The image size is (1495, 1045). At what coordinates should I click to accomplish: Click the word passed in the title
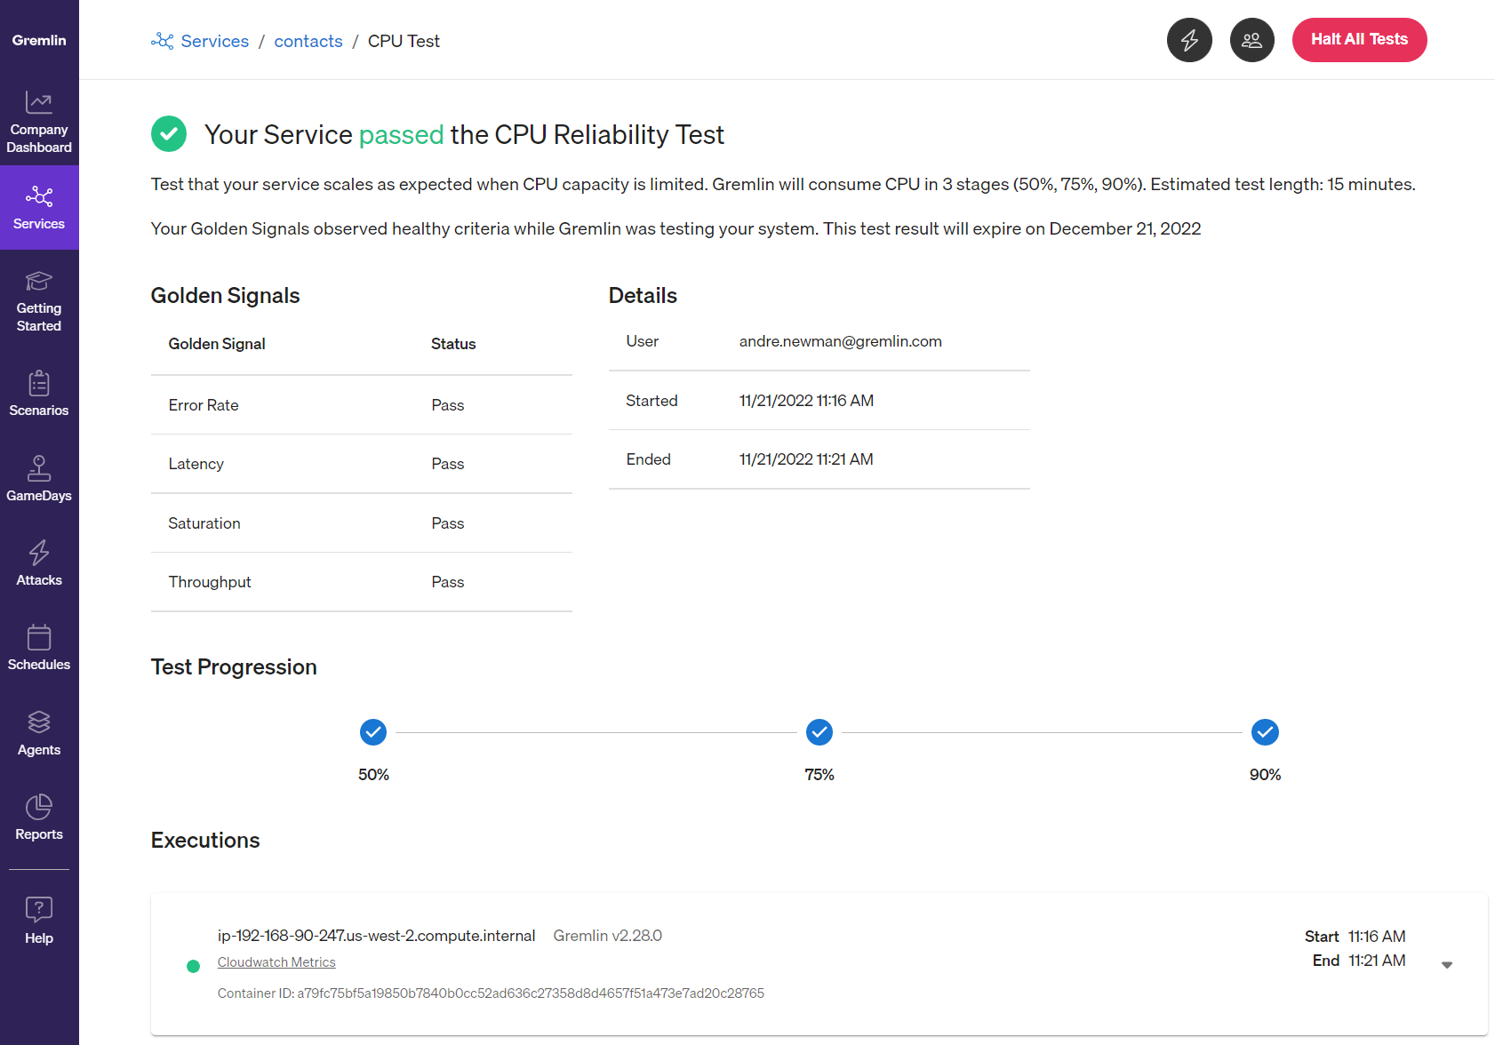click(401, 135)
